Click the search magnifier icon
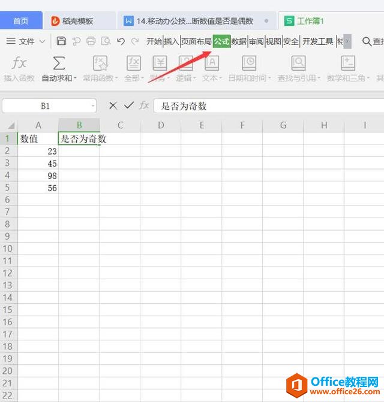Image resolution: width=384 pixels, height=402 pixels. click(x=367, y=41)
